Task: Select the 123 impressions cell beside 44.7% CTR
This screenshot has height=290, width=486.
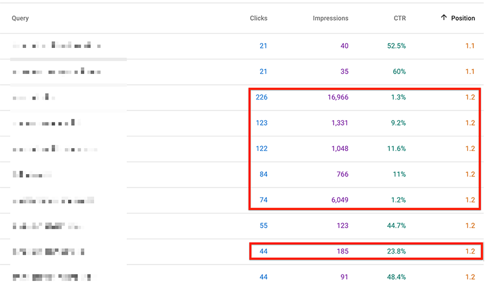Action: [x=343, y=226]
